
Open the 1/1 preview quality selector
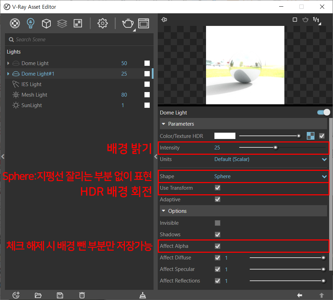[317, 20]
